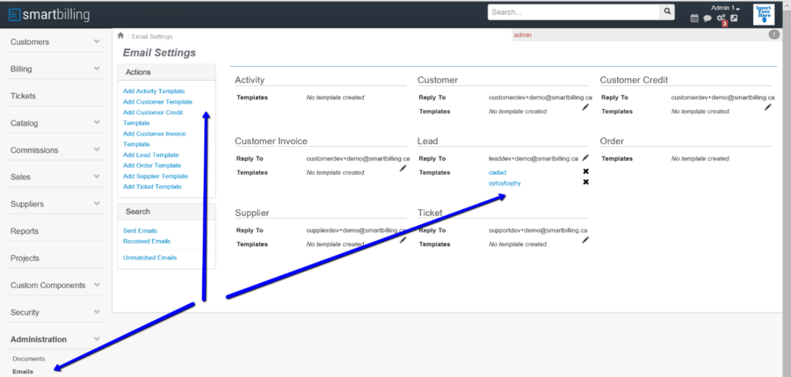The image size is (791, 377).
Task: Open the chat messages icon
Action: pos(708,18)
